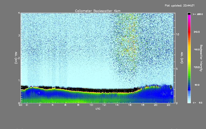Click the black top of the colorbar

pyautogui.click(x=189, y=14)
